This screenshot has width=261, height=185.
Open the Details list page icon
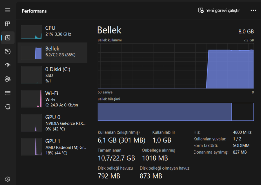(8, 93)
